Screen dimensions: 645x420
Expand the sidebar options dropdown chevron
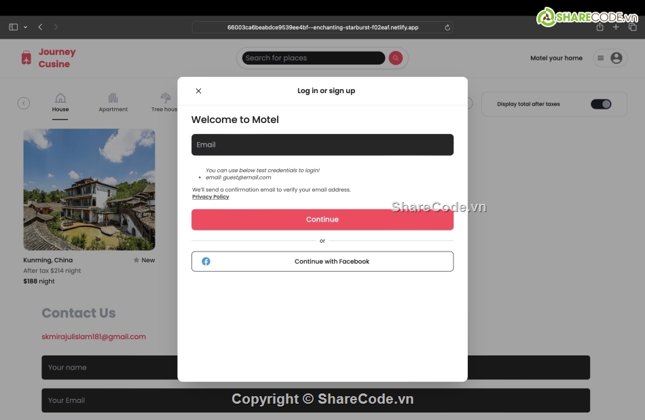pyautogui.click(x=26, y=27)
